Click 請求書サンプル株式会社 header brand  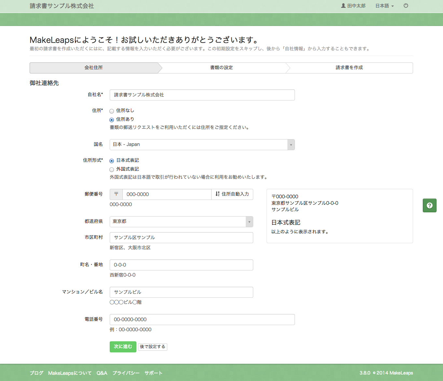(62, 6)
